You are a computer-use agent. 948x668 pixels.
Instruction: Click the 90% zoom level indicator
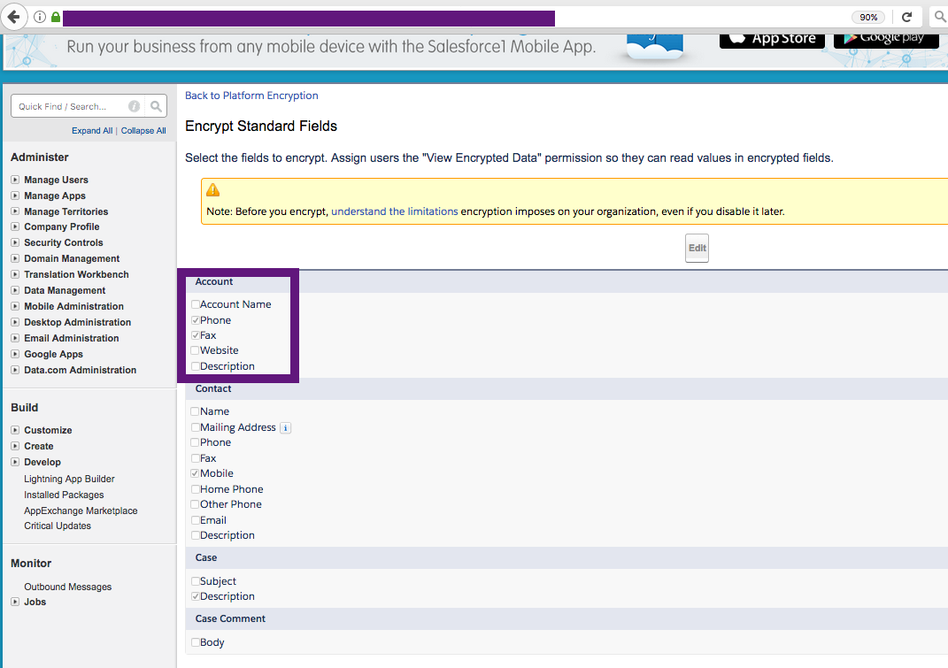(868, 17)
